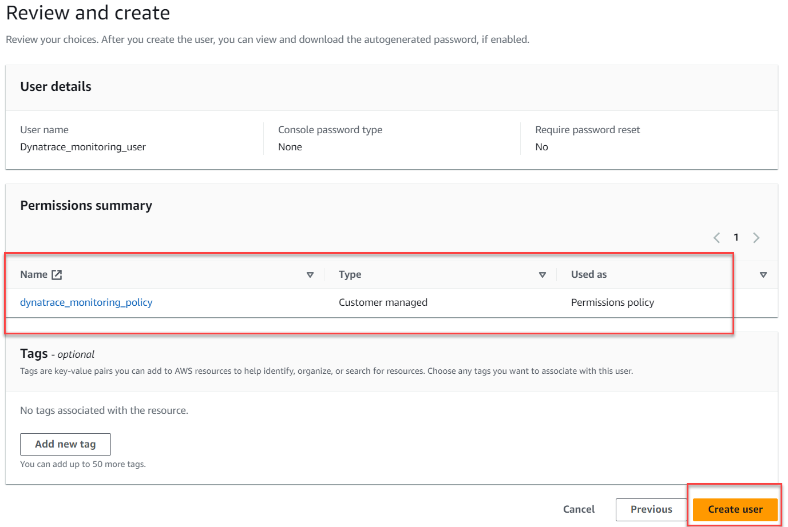Screen dimensions: 788x527
Task: Click the User details heading
Action: click(56, 87)
